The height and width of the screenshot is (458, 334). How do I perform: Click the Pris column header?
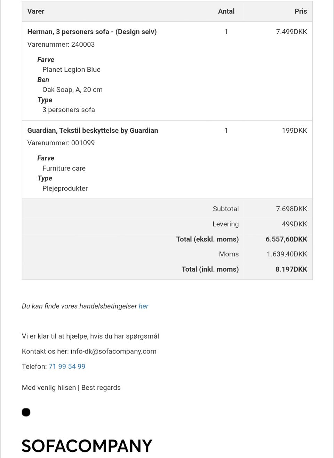(x=301, y=11)
